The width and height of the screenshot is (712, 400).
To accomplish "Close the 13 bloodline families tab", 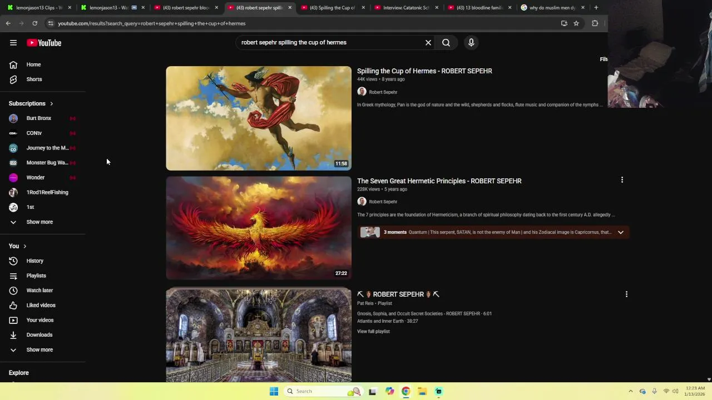I will point(510,8).
